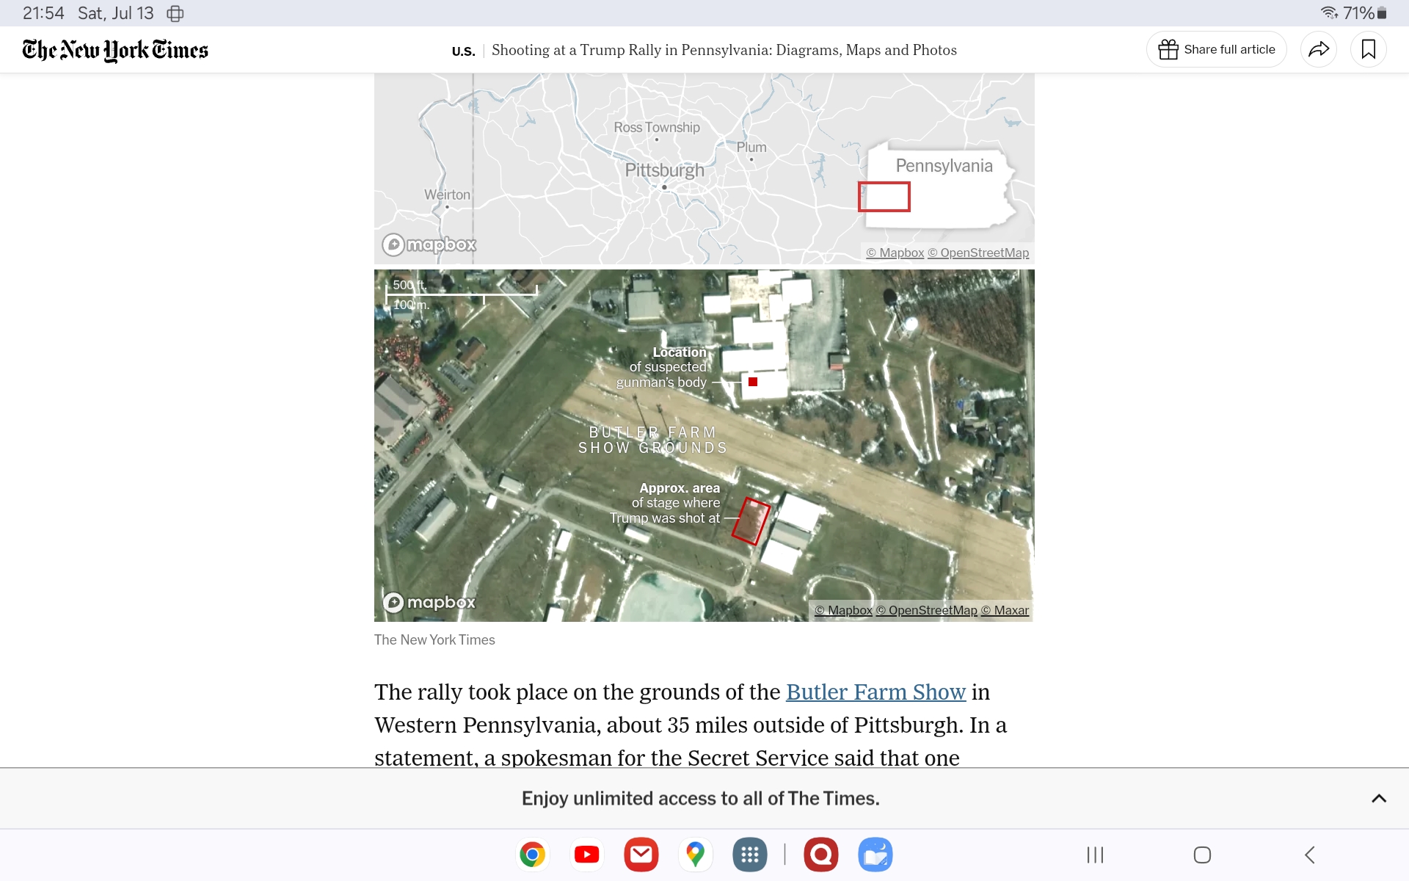Screen dimensions: 1409x881
Task: Open the red Q app icon
Action: (820, 855)
